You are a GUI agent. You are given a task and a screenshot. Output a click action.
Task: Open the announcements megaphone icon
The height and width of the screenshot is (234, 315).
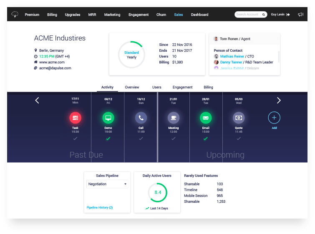tap(300, 15)
